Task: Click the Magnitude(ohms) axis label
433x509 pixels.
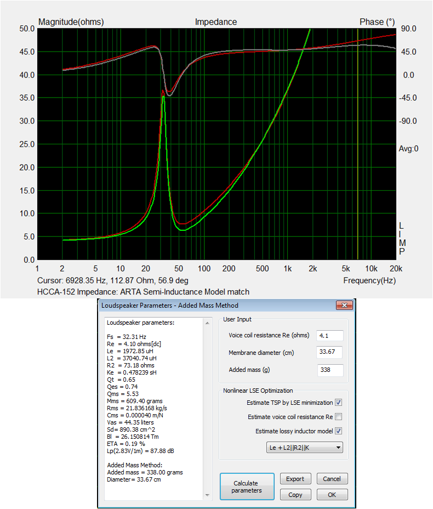Action: (x=71, y=22)
